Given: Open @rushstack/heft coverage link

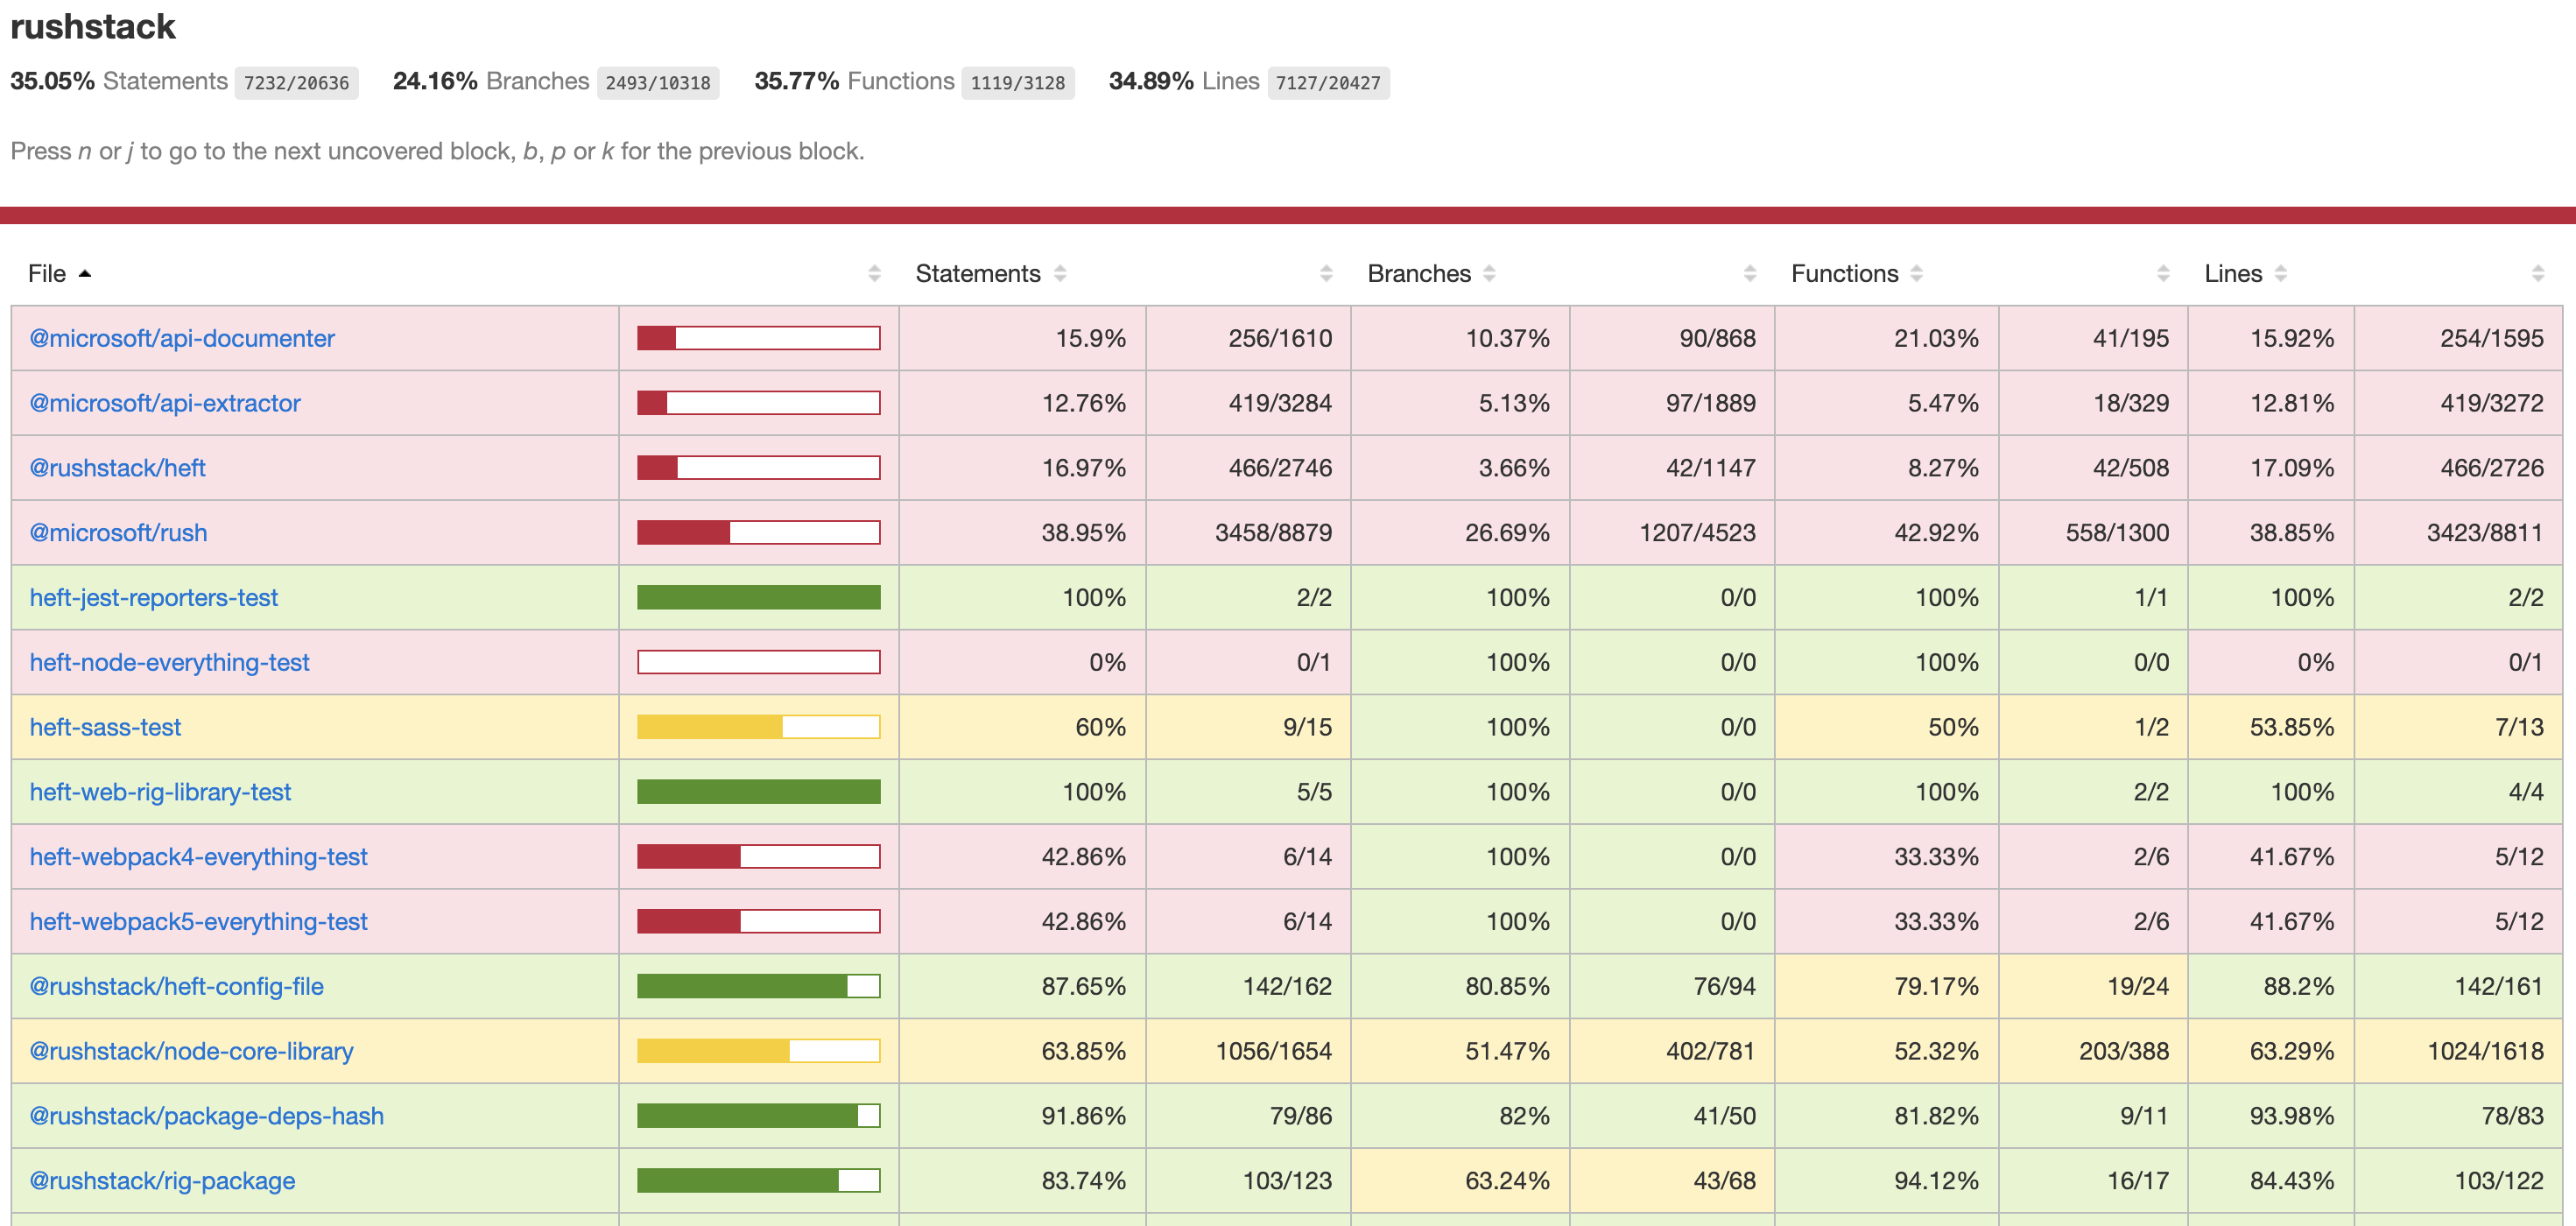Looking at the screenshot, I should [117, 468].
